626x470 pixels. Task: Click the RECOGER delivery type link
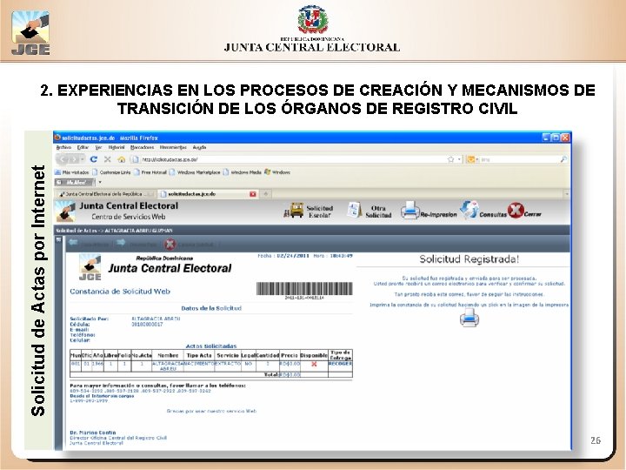(x=340, y=364)
